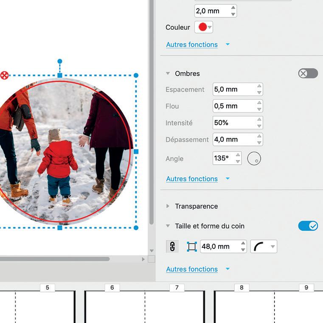
Task: Click the red move handle on the image frame
Action: coord(4,76)
